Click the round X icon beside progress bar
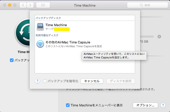 coord(159,37)
